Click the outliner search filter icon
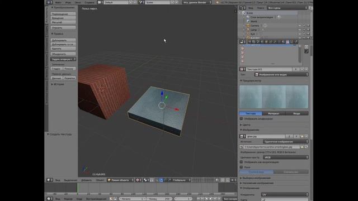 (311, 8)
